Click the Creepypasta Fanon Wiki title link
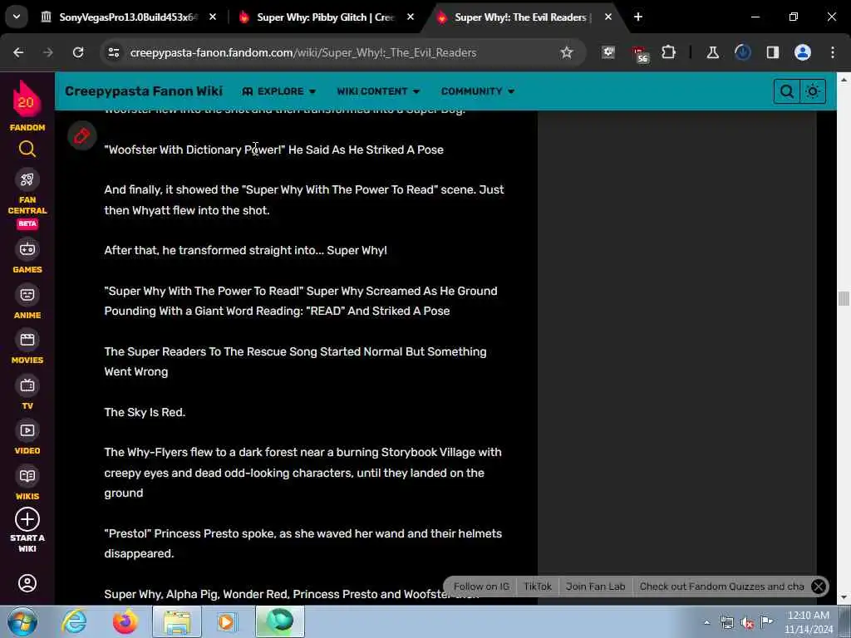 pos(144,91)
